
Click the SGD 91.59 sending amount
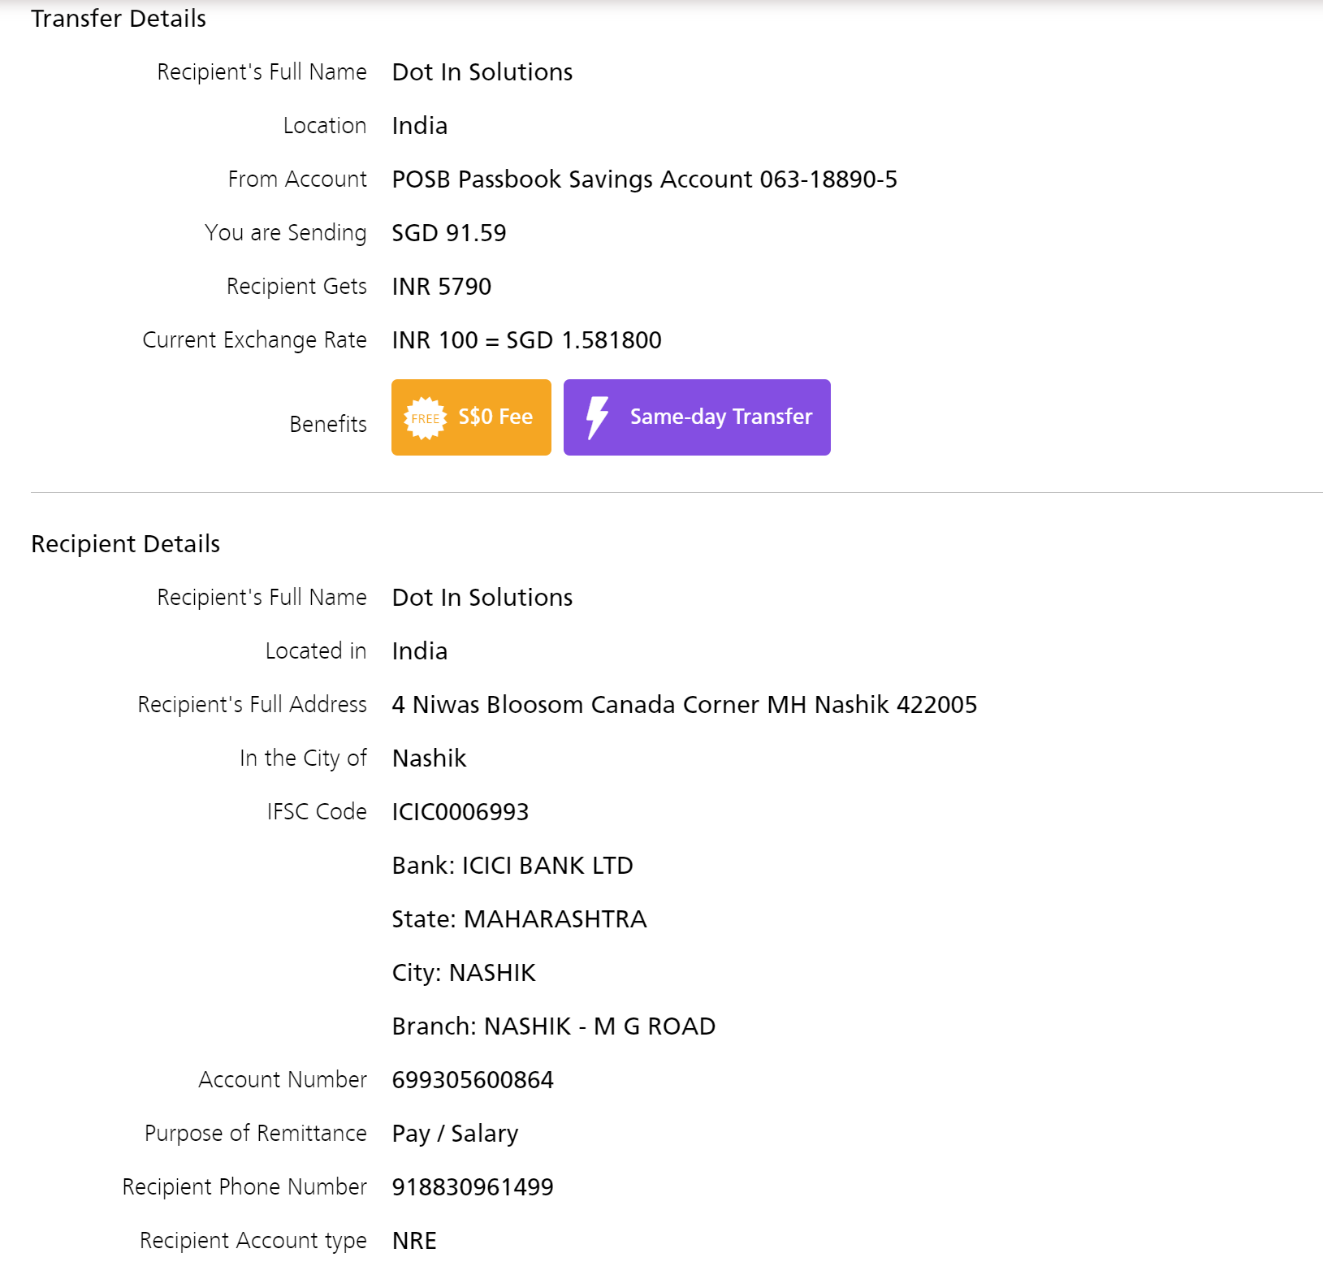[448, 232]
